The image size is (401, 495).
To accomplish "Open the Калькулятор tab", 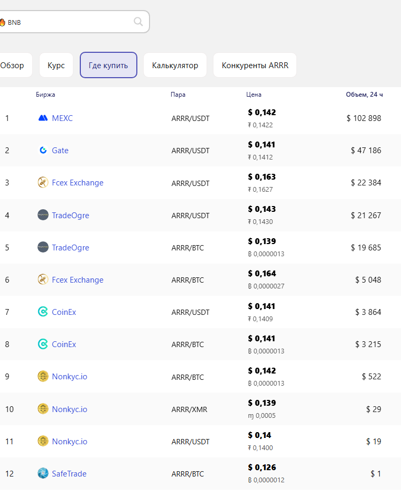I will tap(175, 65).
